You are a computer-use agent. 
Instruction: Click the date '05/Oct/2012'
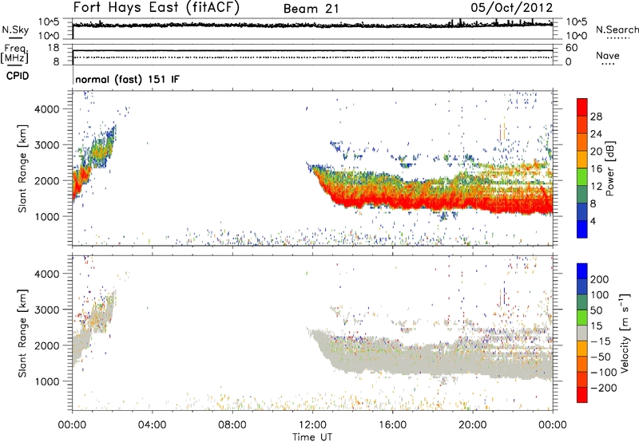512,8
